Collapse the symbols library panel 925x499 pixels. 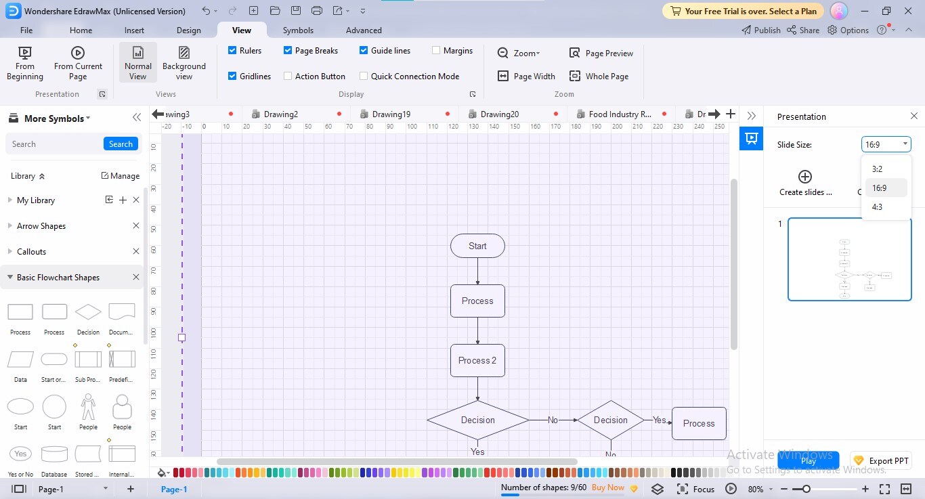click(x=137, y=118)
